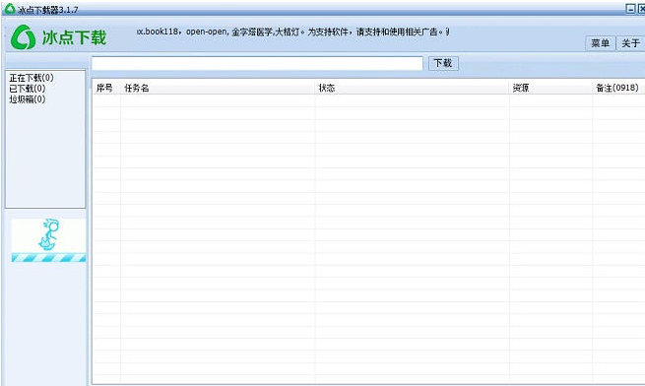Click the scrolling notice text about book118
Image resolution: width=645 pixels, height=386 pixels.
coord(292,32)
